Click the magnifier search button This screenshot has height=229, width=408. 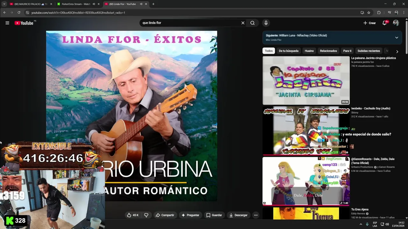[252, 23]
